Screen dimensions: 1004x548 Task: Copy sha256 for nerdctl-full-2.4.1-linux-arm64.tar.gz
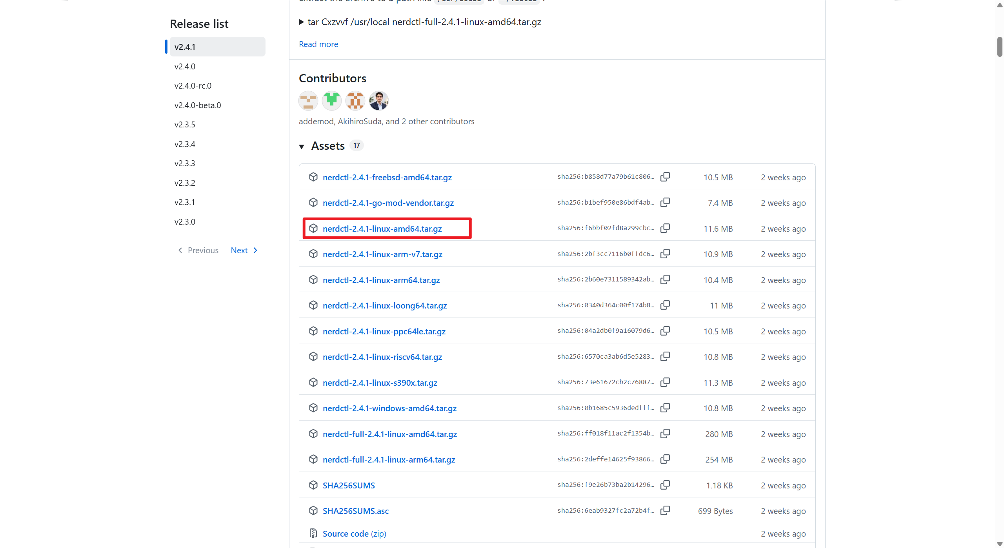click(x=665, y=459)
